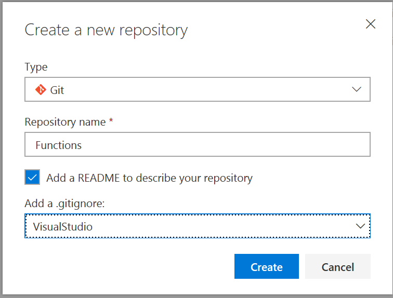Image resolution: width=393 pixels, height=298 pixels.
Task: Select the 'Git' text in Type dropdown
Action: pyautogui.click(x=57, y=90)
